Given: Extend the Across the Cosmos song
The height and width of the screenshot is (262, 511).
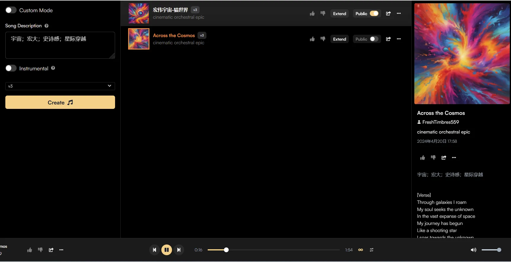Looking at the screenshot, I should coord(339,39).
